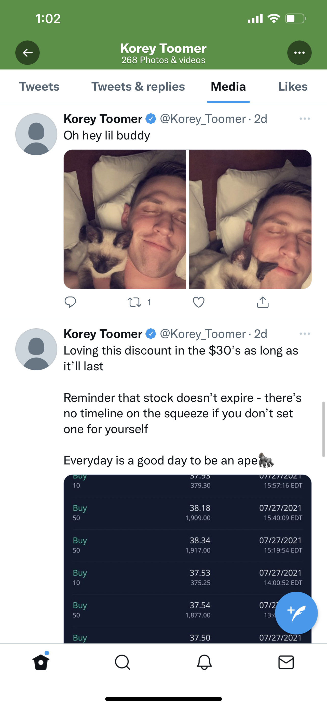Switch to the Likes tab
327x707 pixels.
click(293, 87)
